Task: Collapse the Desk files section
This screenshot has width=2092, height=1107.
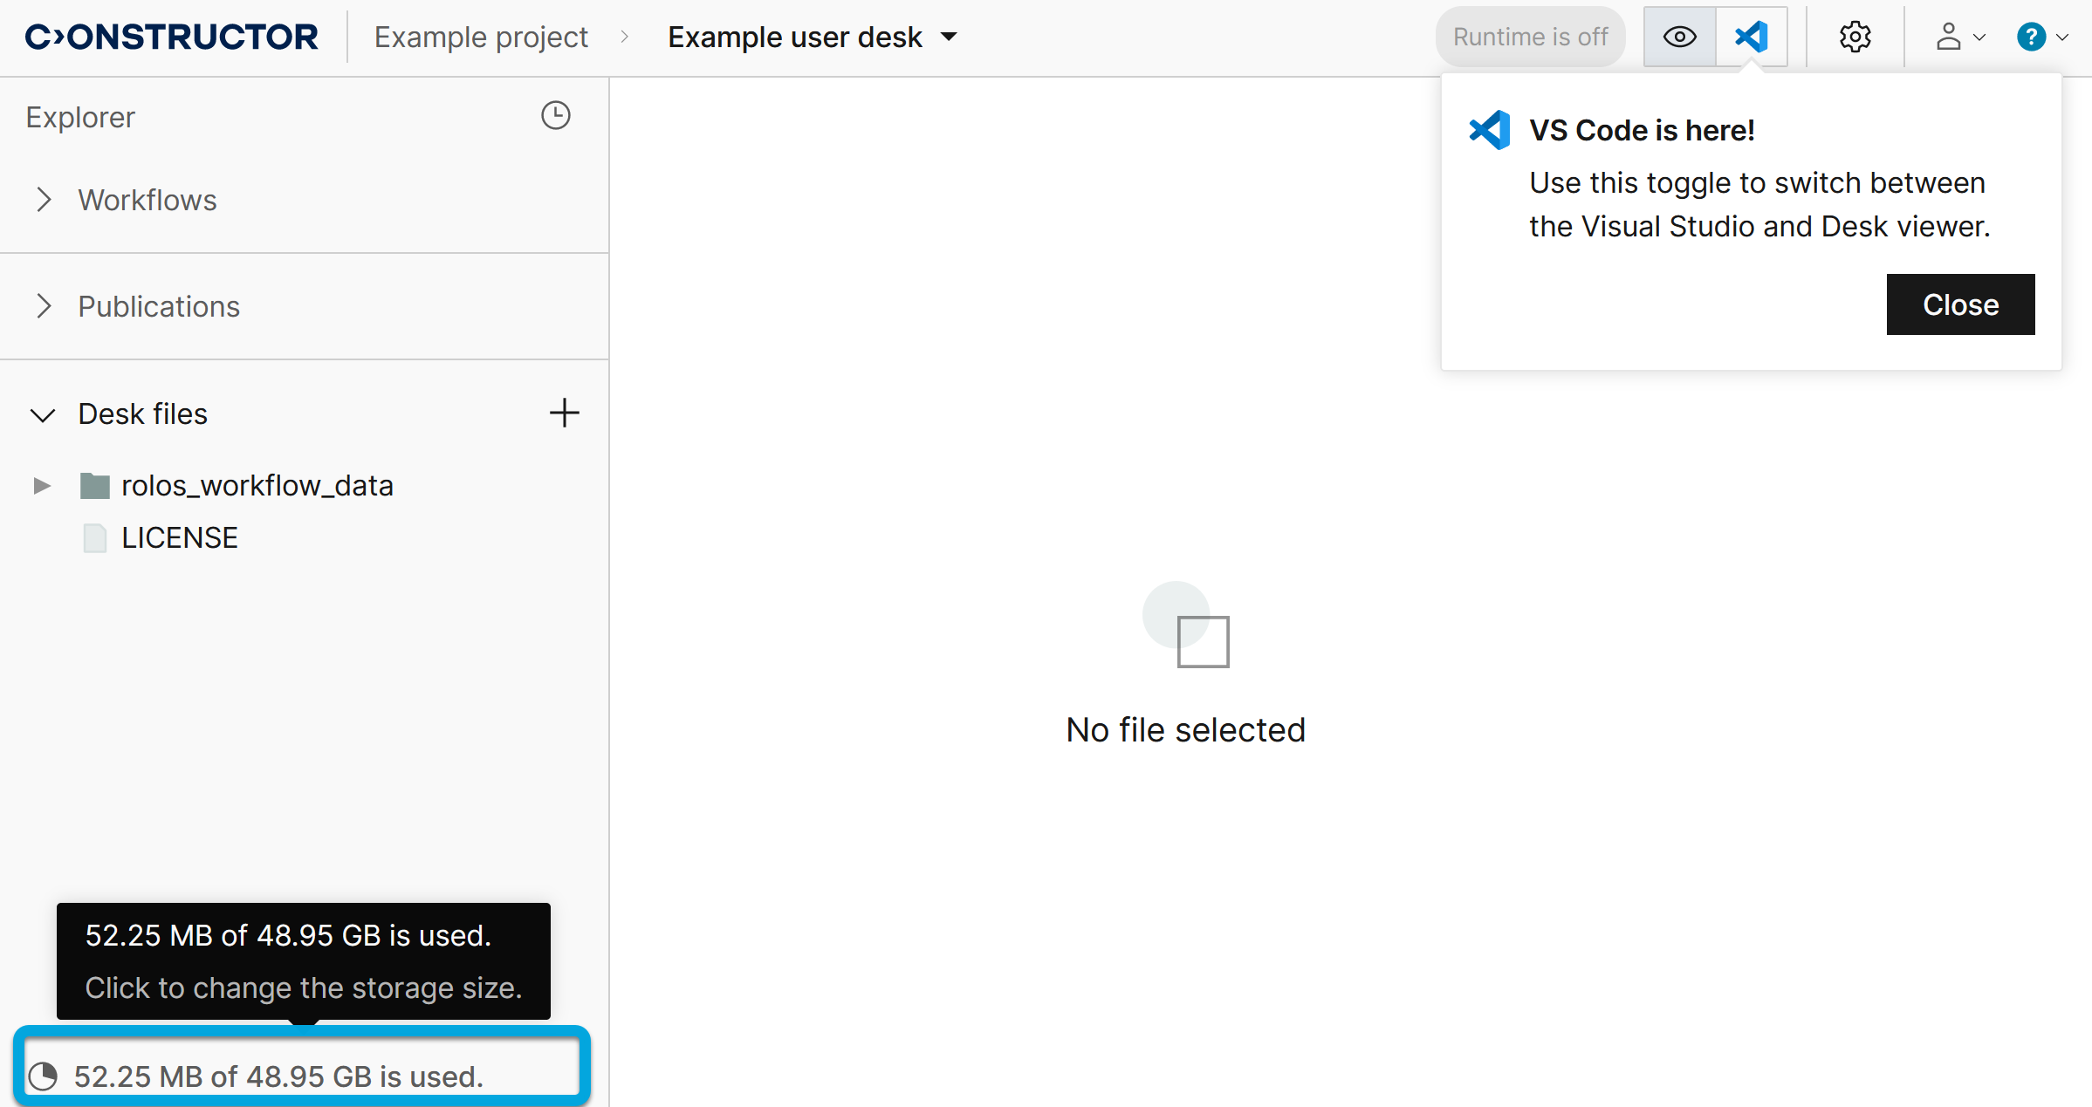Action: tap(44, 414)
